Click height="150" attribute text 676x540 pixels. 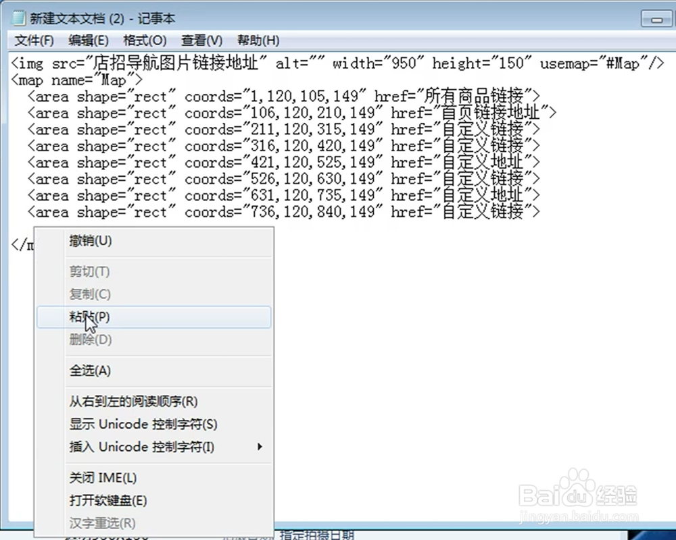pyautogui.click(x=482, y=63)
